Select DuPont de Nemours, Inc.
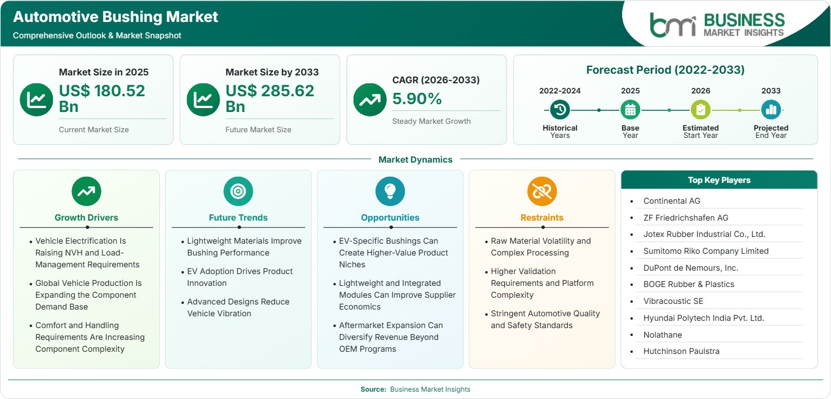The height and width of the screenshot is (399, 831). tap(691, 268)
